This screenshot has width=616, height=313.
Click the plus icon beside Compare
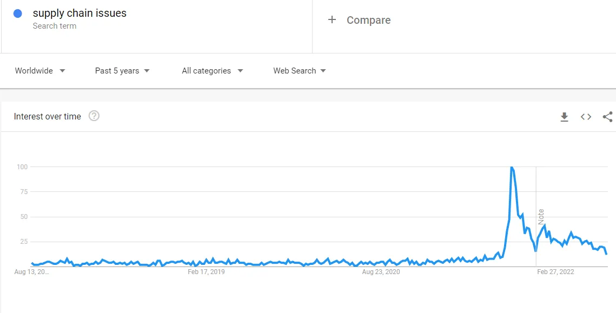pyautogui.click(x=332, y=20)
